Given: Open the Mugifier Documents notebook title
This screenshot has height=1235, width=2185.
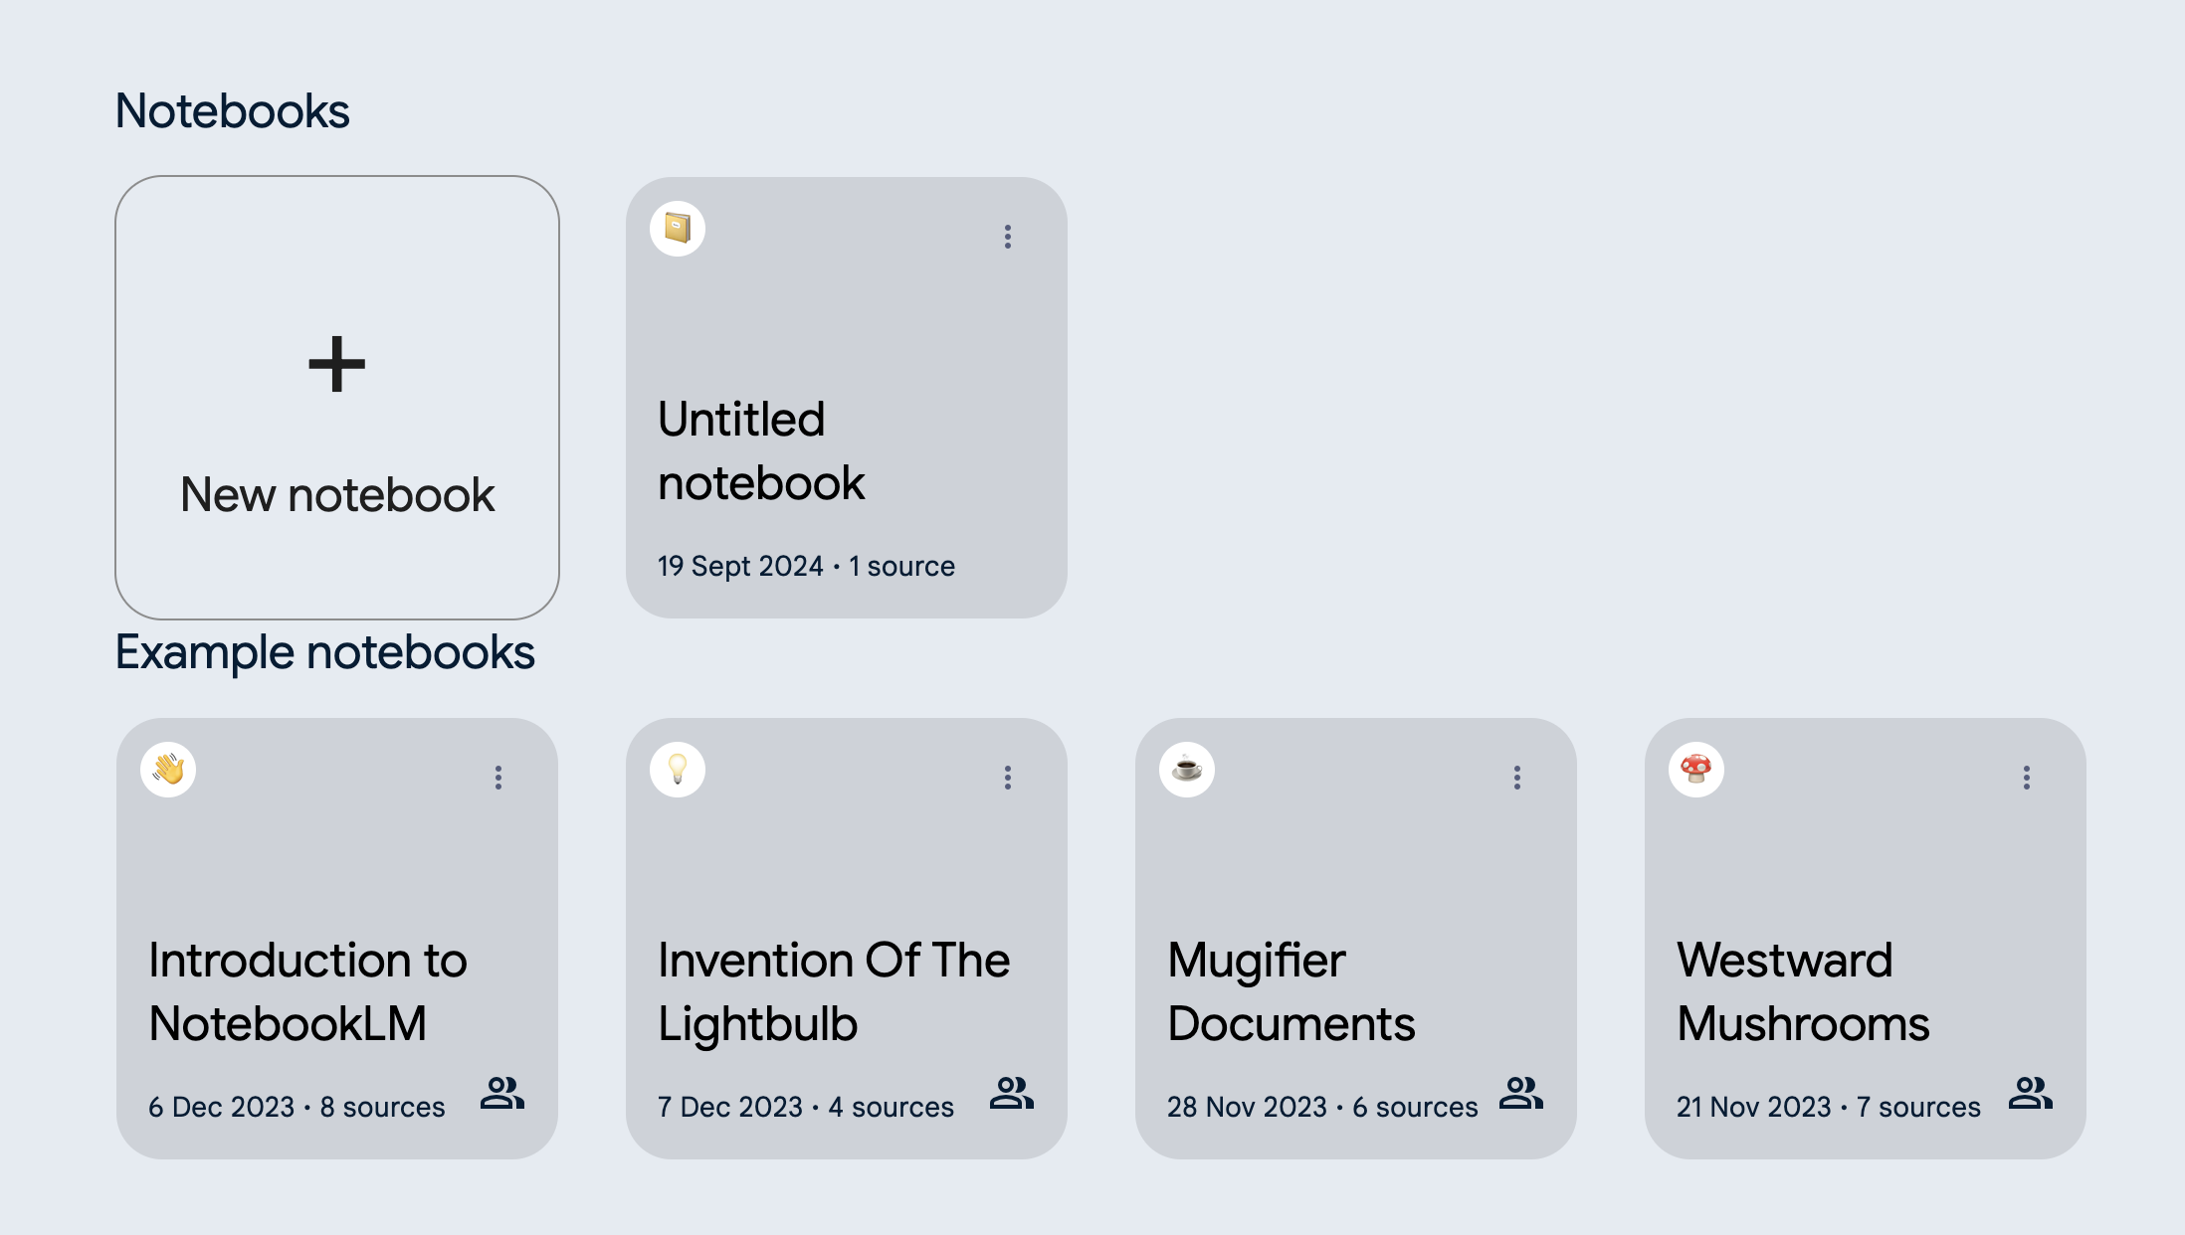Looking at the screenshot, I should [1291, 992].
